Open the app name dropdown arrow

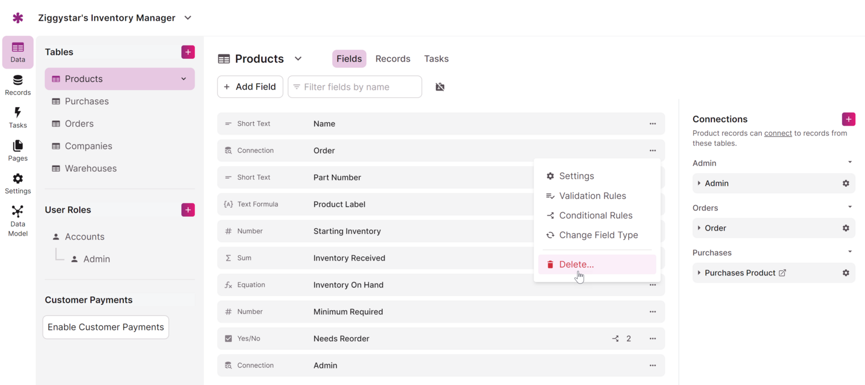(188, 18)
